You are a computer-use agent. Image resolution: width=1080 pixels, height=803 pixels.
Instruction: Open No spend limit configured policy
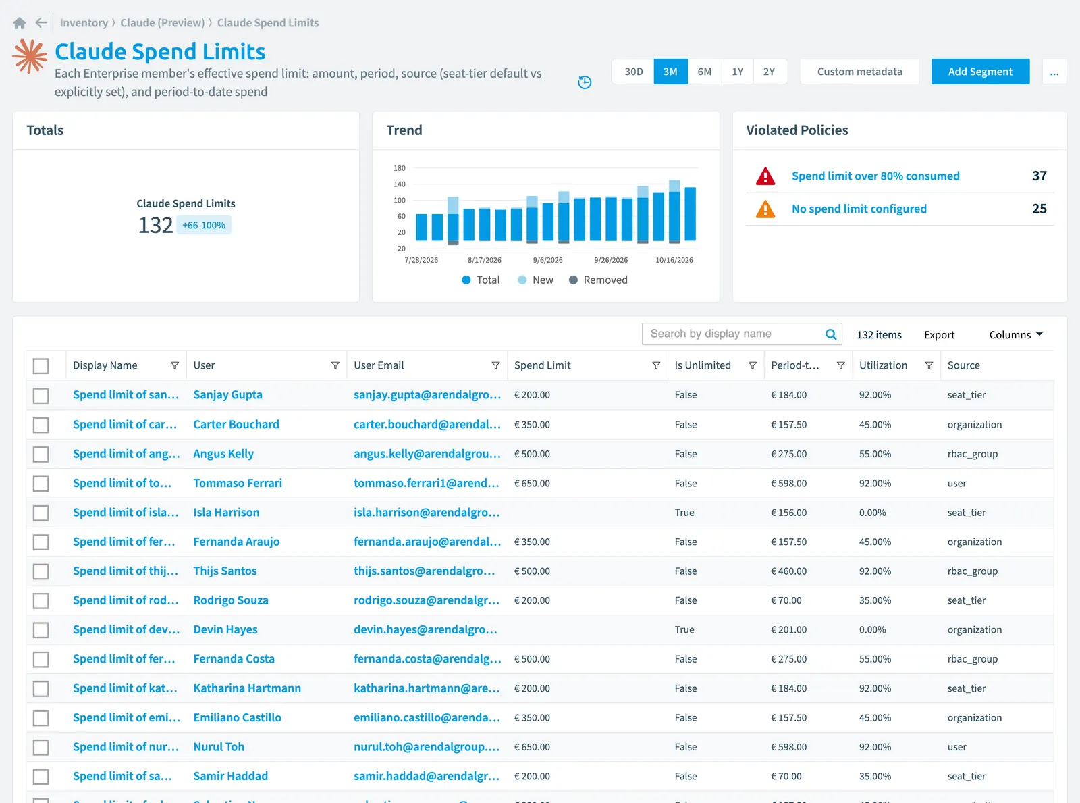click(859, 209)
